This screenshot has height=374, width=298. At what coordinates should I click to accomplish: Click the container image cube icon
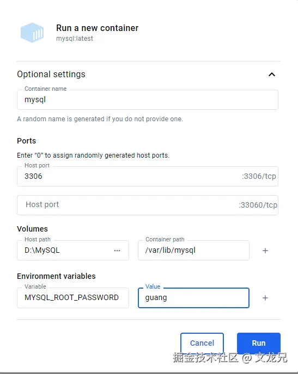pyautogui.click(x=32, y=33)
